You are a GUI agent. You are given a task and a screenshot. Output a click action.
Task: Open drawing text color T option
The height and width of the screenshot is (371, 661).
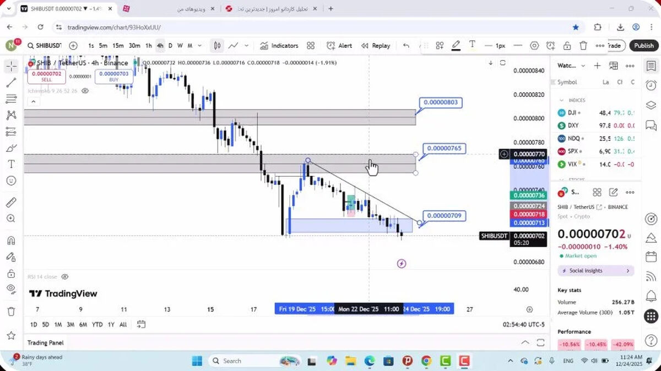click(x=472, y=45)
